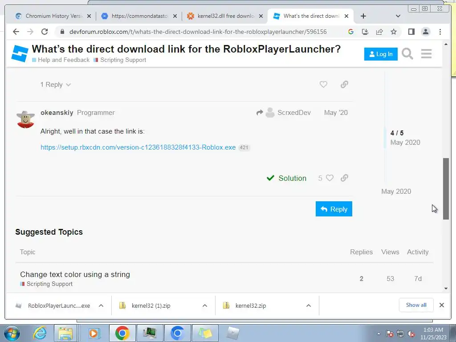Click Show all downloads
Image resolution: width=456 pixels, height=342 pixels.
click(416, 305)
